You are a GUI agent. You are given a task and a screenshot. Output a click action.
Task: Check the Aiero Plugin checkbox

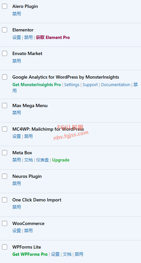click(x=5, y=6)
